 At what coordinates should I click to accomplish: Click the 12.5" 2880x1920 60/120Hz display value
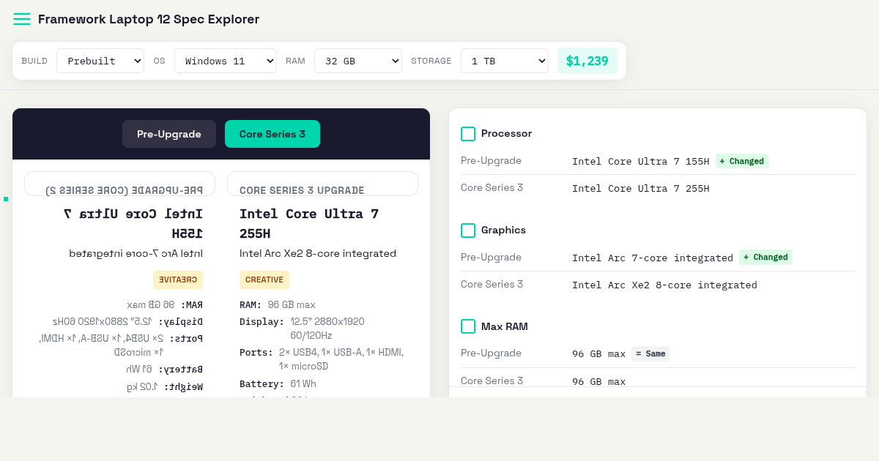click(327, 329)
